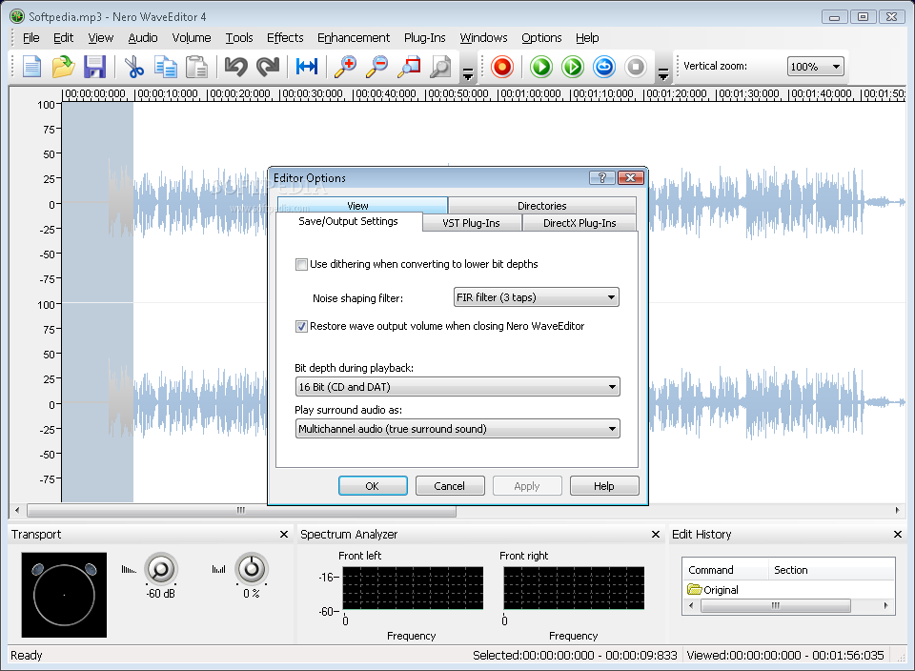The width and height of the screenshot is (915, 671).
Task: Toggle loop playback blue icon
Action: pos(604,67)
